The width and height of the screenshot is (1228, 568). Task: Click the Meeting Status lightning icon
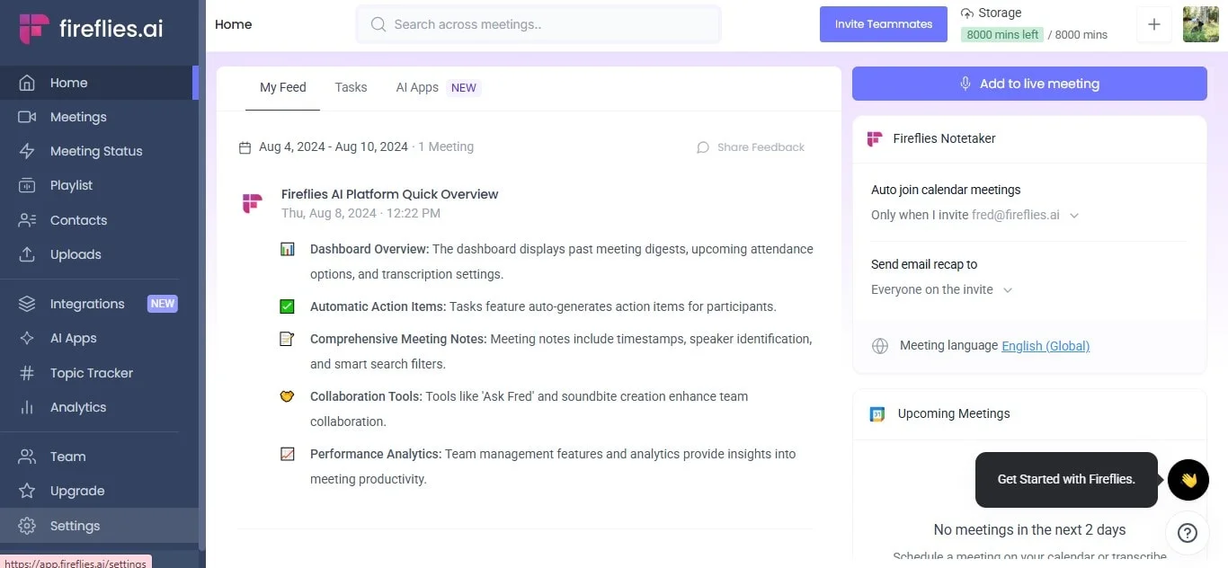point(27,151)
